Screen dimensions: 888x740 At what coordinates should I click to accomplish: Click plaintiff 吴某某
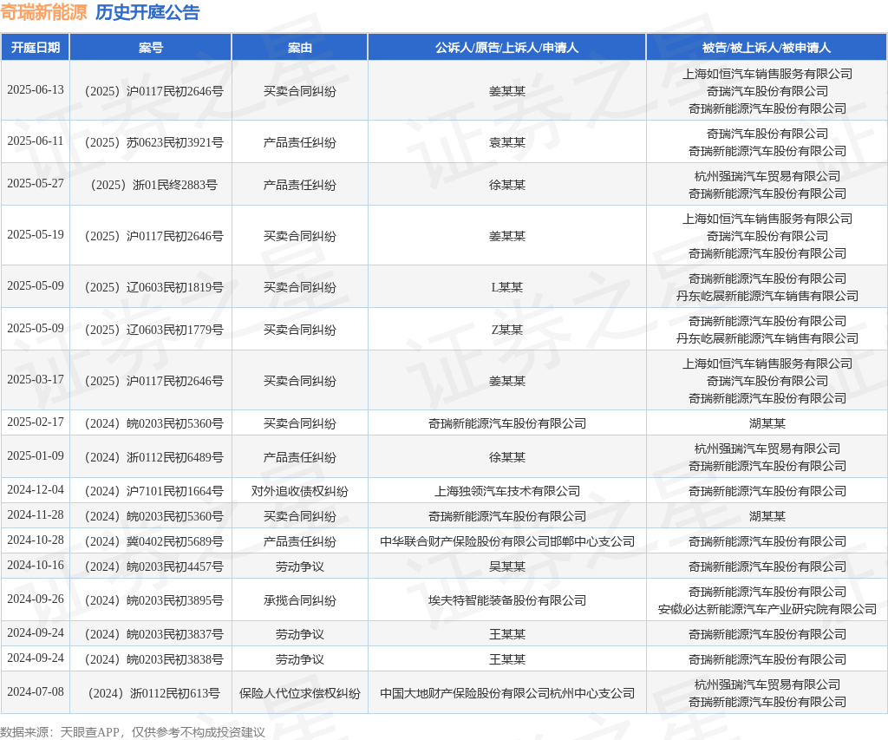point(506,566)
